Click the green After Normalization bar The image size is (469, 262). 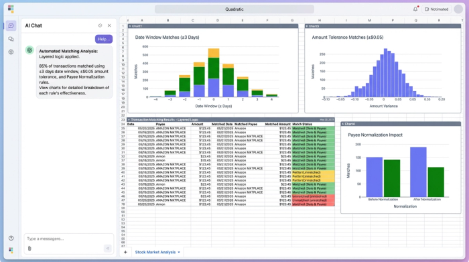435,182
